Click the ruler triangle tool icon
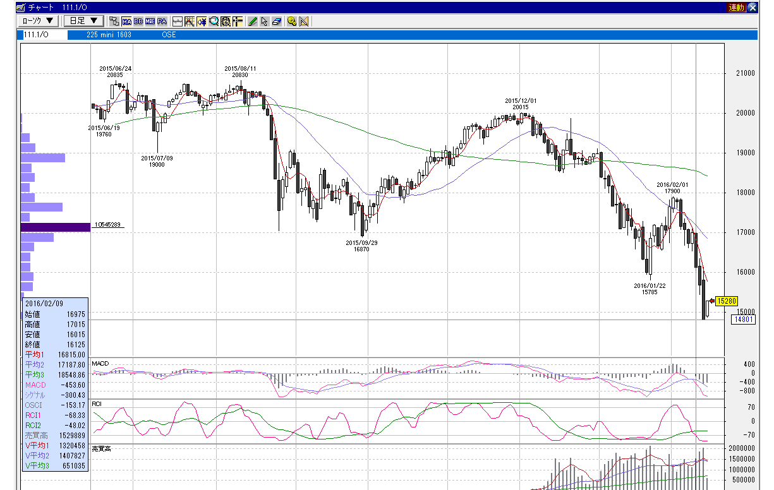The width and height of the screenshot is (774, 490). [304, 21]
